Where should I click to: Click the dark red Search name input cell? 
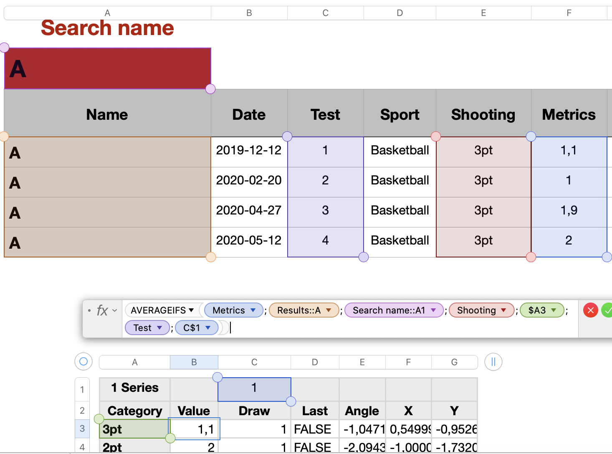tap(108, 68)
